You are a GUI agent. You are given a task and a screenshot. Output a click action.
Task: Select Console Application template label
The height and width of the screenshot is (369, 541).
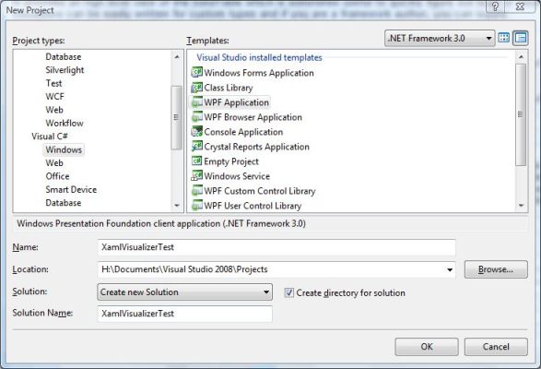point(243,132)
